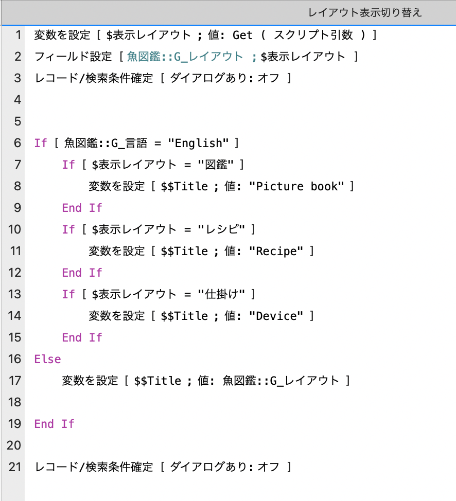Screen dimensions: 456x501
Task: Click the empty script line 18
Action: (x=240, y=402)
